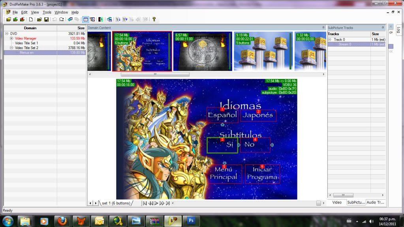404x227 pixels.
Task: Click the play button below preview
Action: click(156, 203)
